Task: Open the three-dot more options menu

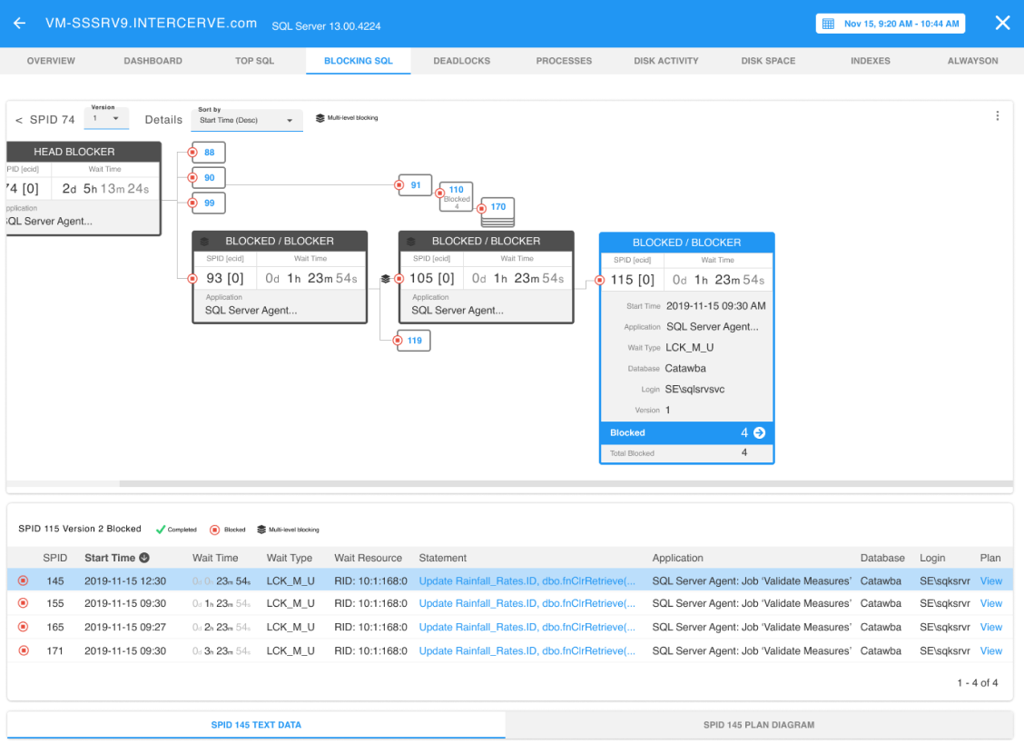Action: (997, 115)
